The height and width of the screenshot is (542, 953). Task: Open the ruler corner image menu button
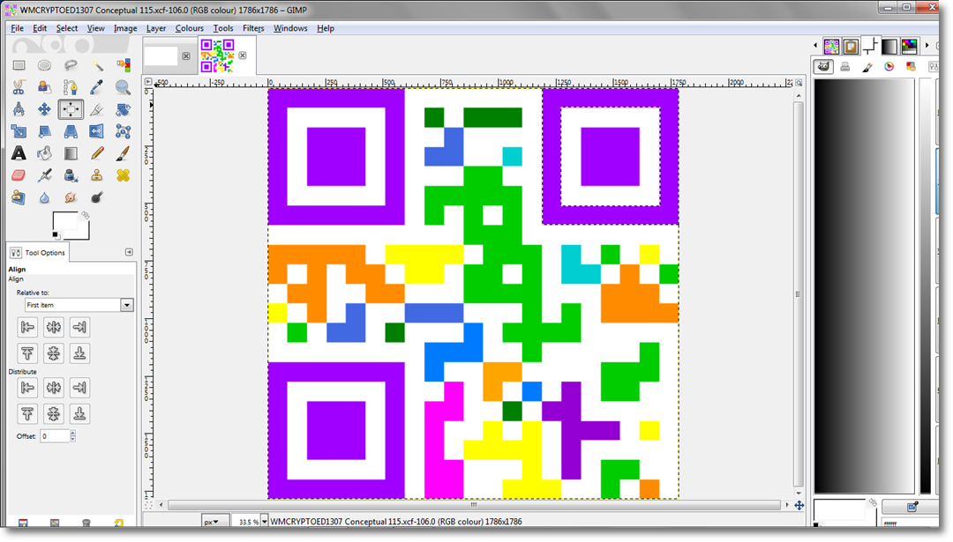tap(149, 82)
